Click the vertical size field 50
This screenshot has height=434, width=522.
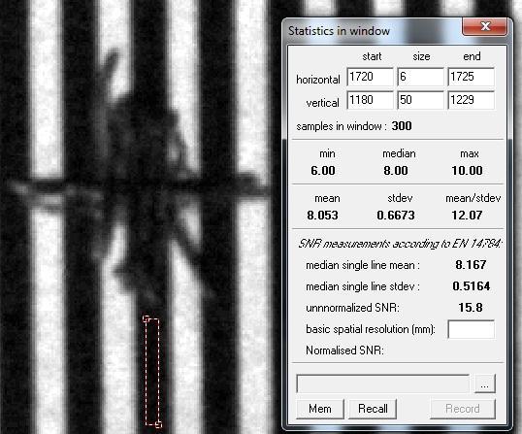(x=420, y=100)
